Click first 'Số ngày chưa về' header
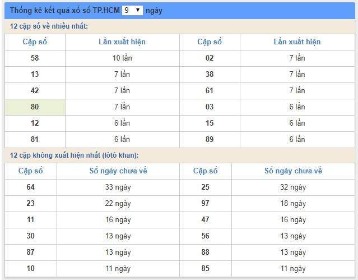 pos(118,171)
